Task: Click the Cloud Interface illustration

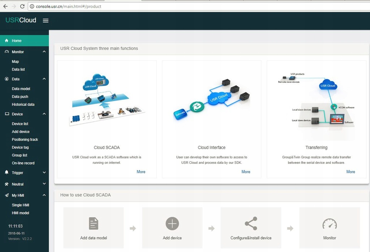Action: tap(211, 100)
